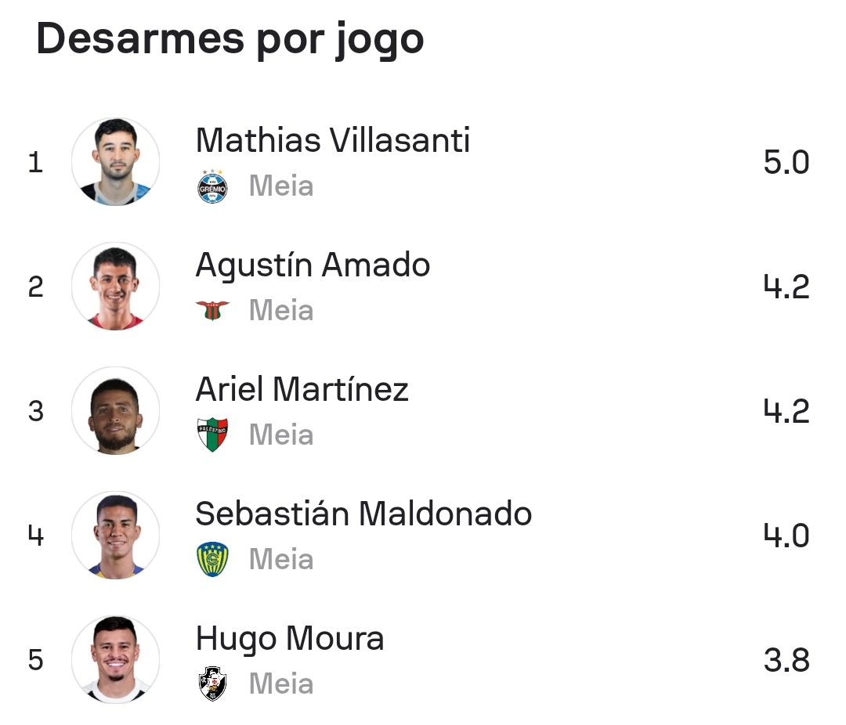Open Hugo Moura's player photo
Image resolution: width=846 pixels, height=725 pixels.
point(116,660)
